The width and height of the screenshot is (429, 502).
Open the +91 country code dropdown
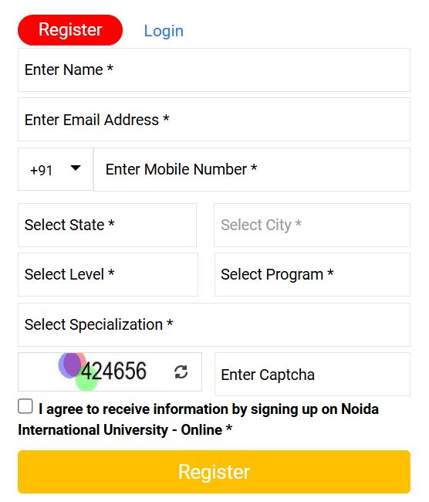tap(56, 169)
